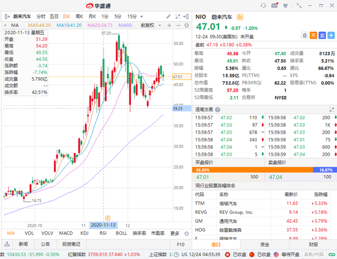Image resolution: width=337 pixels, height=259 pixels.
Task: Toggle KDJ indicator
Action: tap(84, 233)
